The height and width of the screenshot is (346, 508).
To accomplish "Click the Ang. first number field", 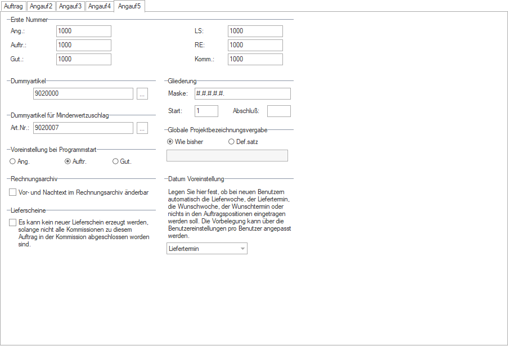I will pos(84,31).
